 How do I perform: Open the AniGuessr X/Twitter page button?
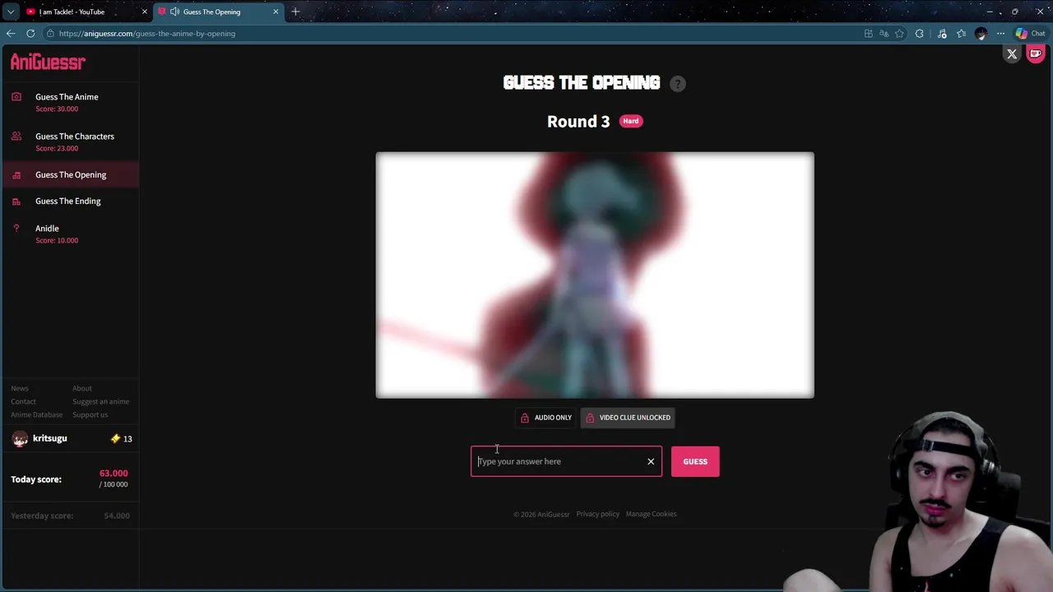coord(1012,54)
